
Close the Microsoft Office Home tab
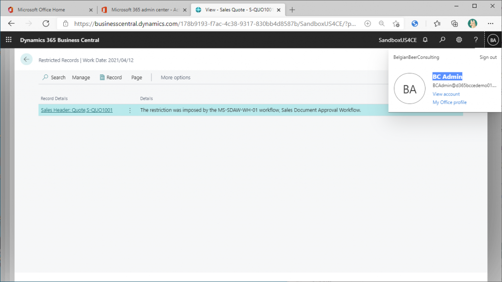click(91, 10)
